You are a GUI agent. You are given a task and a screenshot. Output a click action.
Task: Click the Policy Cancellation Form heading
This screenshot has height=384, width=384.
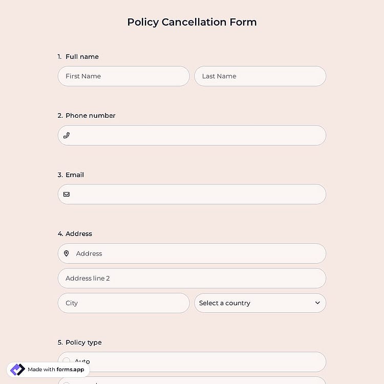point(192,22)
